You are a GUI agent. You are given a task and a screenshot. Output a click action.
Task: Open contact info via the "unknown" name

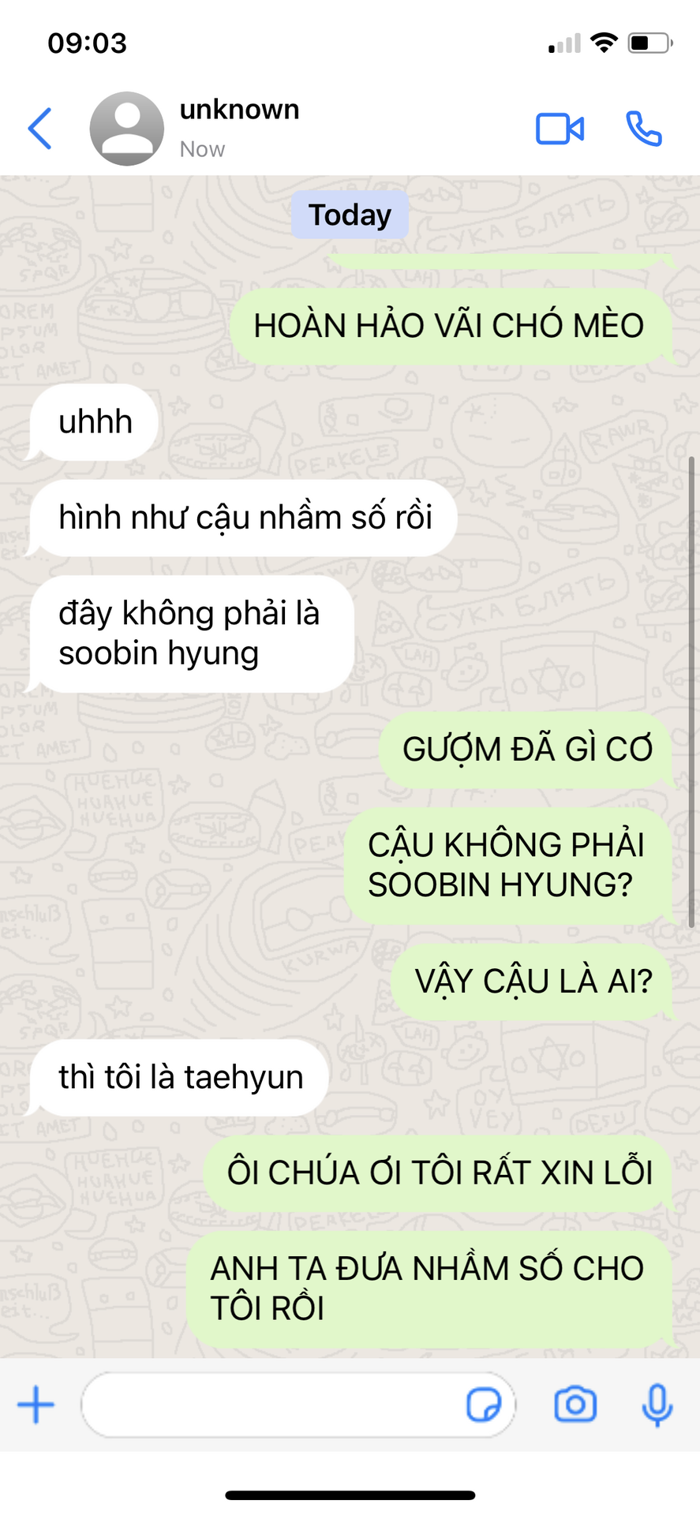pos(239,110)
